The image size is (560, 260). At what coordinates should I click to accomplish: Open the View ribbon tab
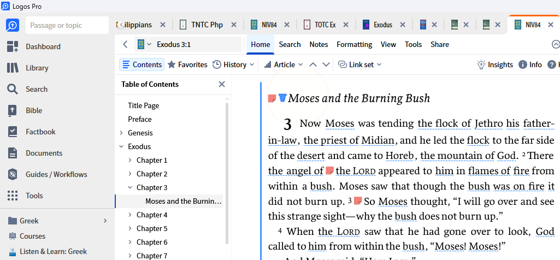pos(388,44)
